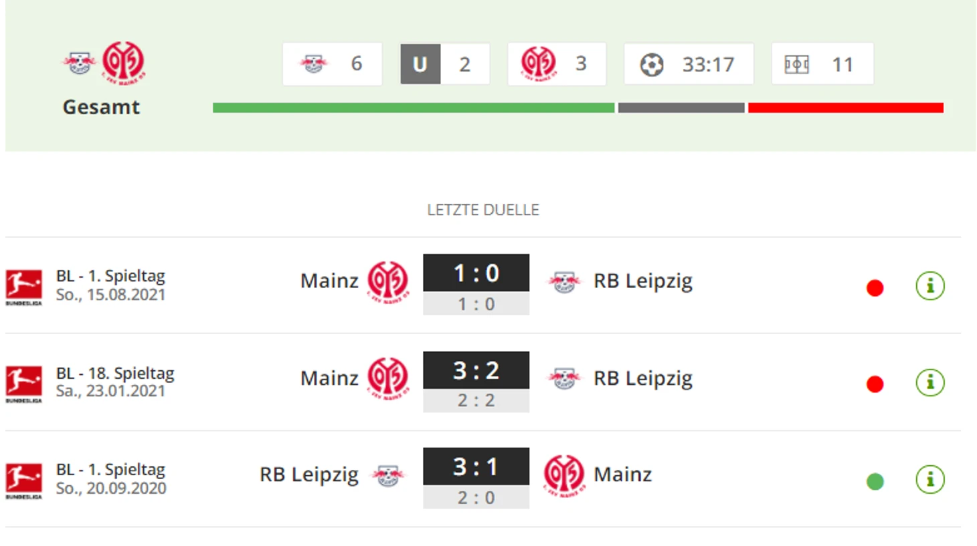Click the green segment of the results bar
The width and height of the screenshot is (977, 546).
click(x=414, y=108)
